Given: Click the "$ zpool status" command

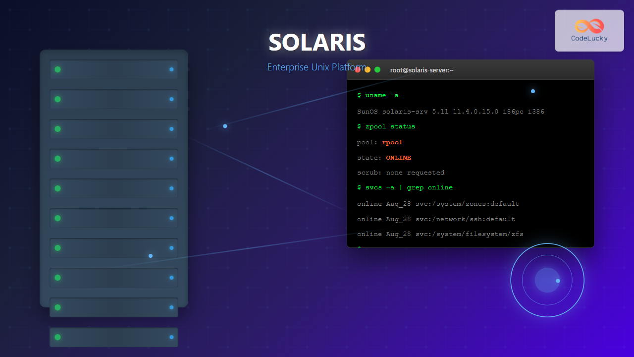Looking at the screenshot, I should [x=386, y=126].
